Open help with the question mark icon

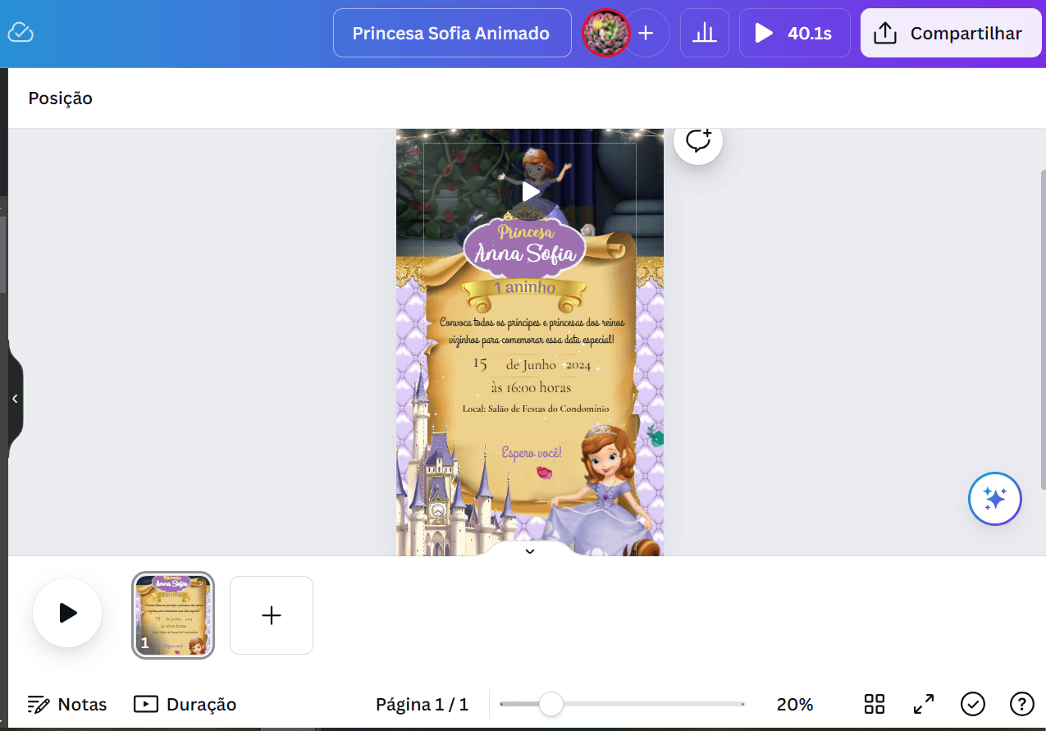(x=1021, y=704)
